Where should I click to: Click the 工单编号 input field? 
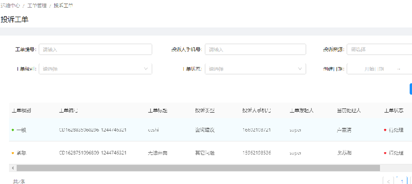click(x=95, y=49)
